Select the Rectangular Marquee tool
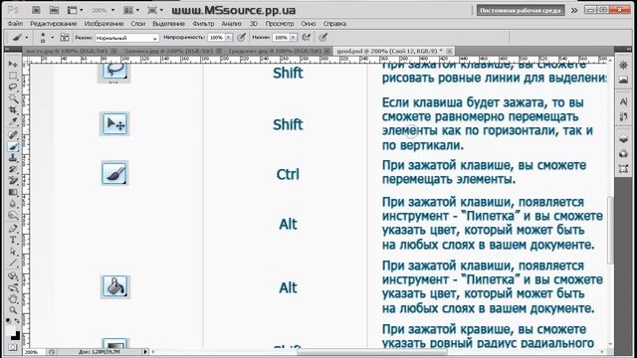 point(13,76)
